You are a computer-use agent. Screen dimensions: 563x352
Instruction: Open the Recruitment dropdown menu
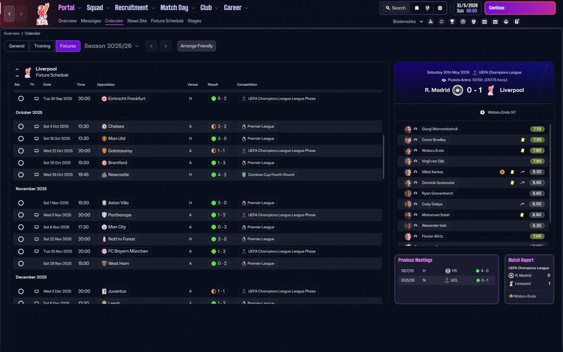135,8
